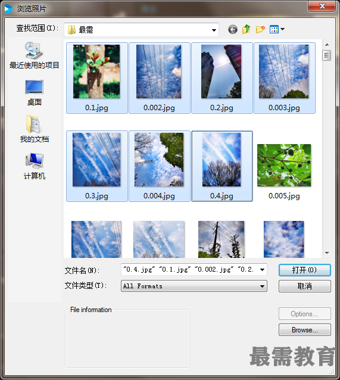340x380 pixels.
Task: Select the 0.3.jpg thumbnail
Action: (96, 160)
